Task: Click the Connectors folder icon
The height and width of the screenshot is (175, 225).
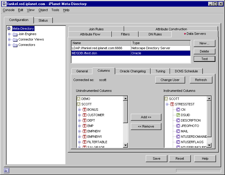Action: (x=15, y=45)
